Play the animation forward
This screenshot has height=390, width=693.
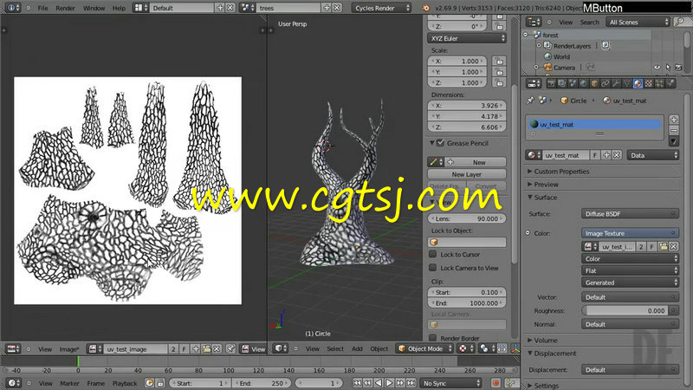tap(389, 383)
